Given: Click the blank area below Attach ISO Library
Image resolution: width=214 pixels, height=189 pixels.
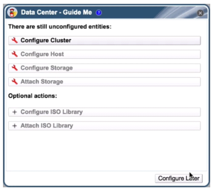Looking at the screenshot, I should 106,150.
